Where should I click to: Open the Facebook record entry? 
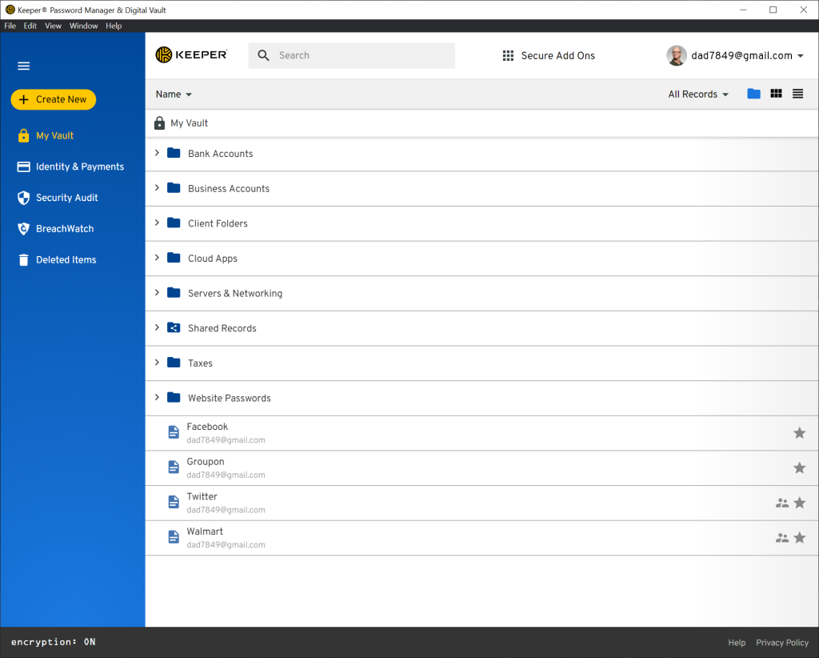[481, 433]
